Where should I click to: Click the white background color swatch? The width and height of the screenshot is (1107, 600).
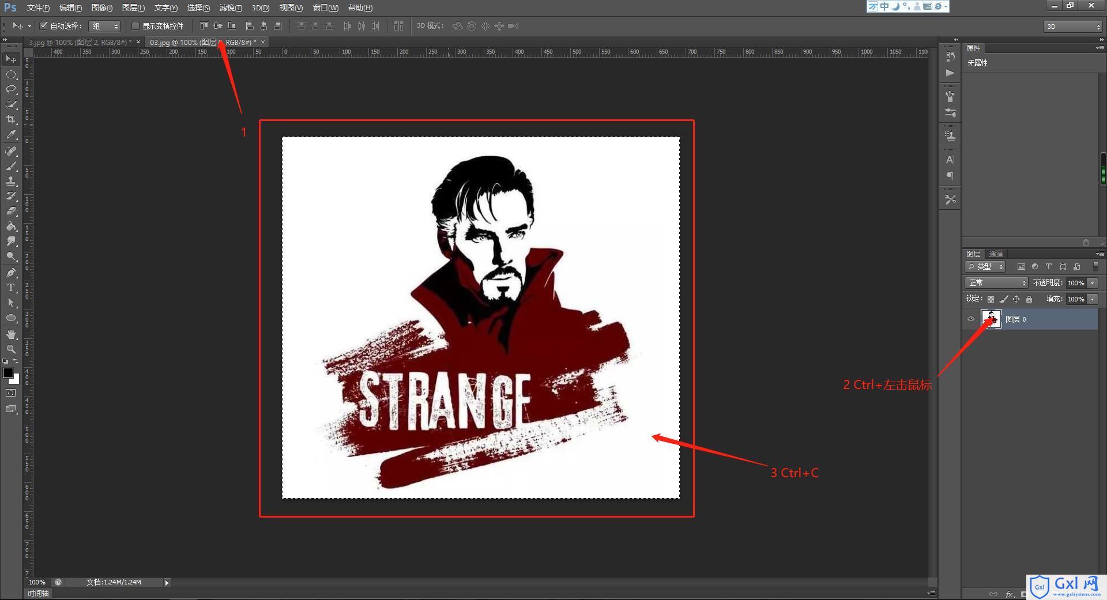coord(16,380)
